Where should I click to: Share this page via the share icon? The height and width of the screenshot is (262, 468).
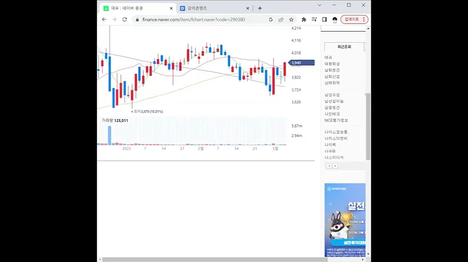[281, 19]
